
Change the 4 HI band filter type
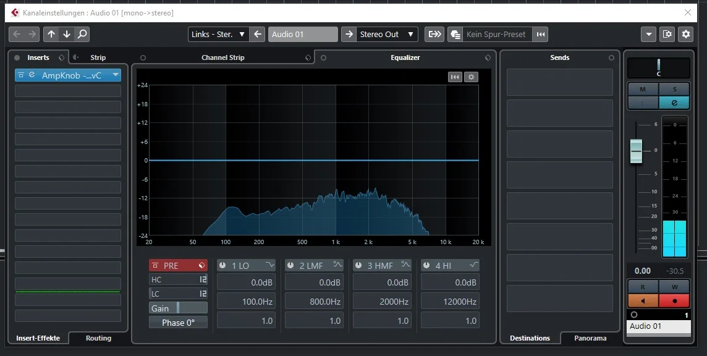point(473,265)
